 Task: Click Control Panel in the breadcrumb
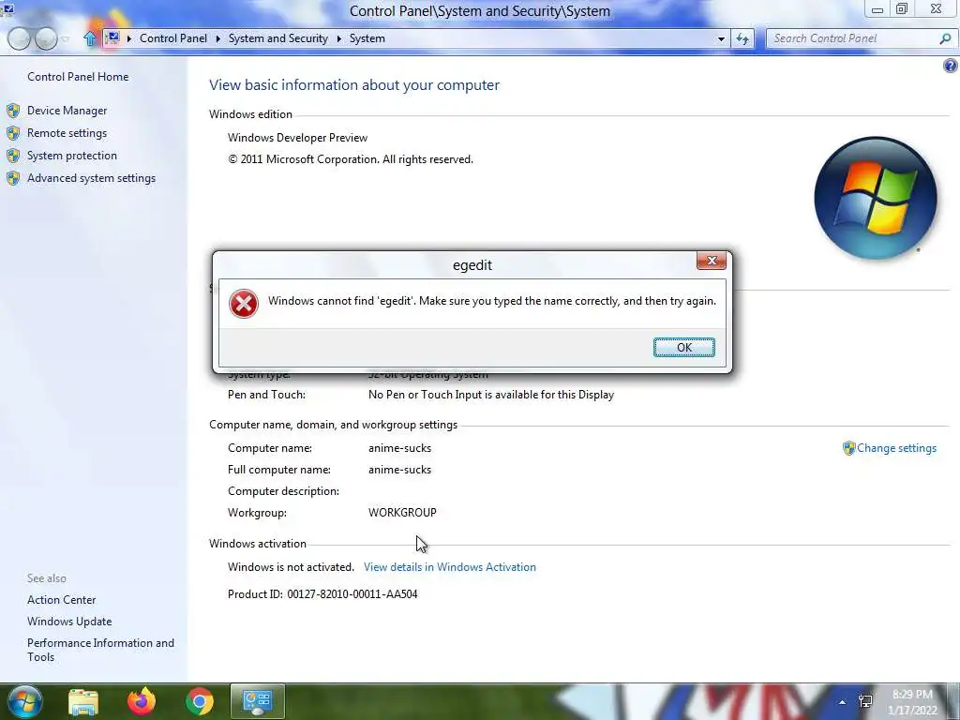(x=173, y=38)
